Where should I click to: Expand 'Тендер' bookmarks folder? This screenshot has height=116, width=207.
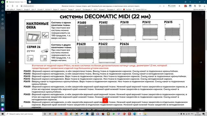71,9
